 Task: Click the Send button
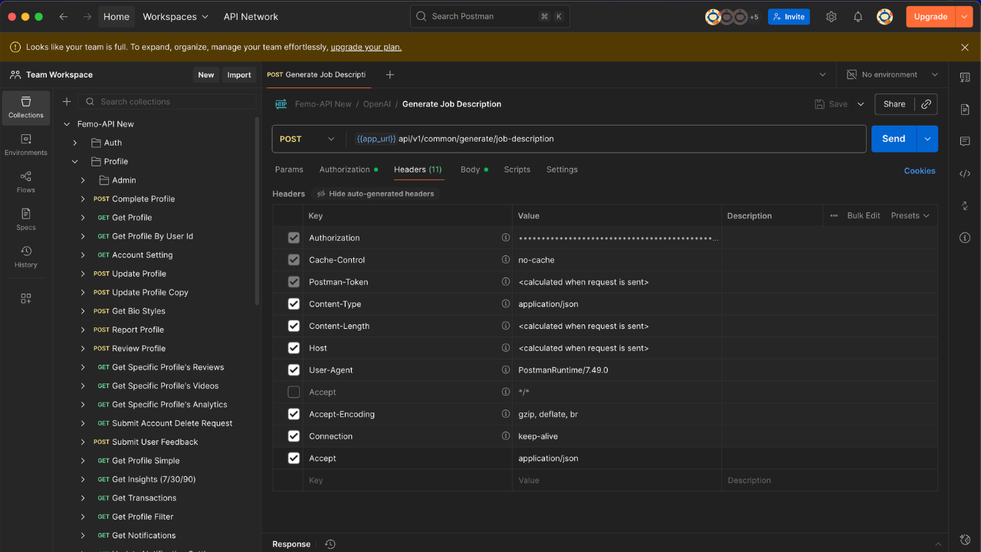tap(893, 139)
